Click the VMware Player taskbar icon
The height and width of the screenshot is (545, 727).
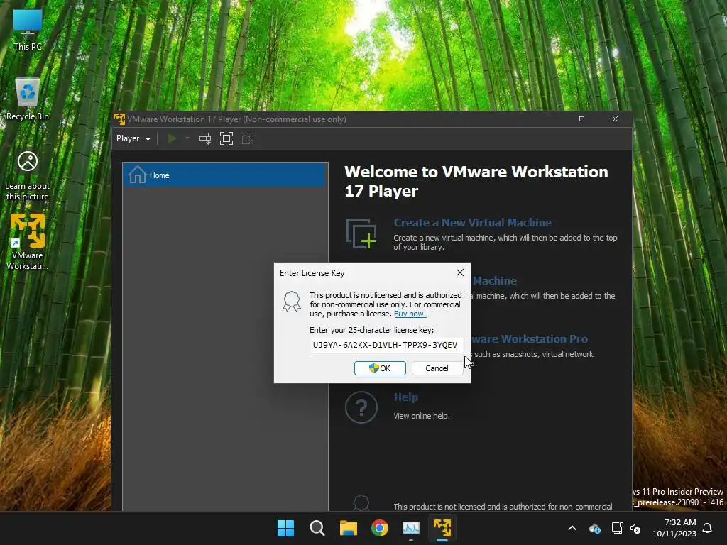click(x=442, y=528)
